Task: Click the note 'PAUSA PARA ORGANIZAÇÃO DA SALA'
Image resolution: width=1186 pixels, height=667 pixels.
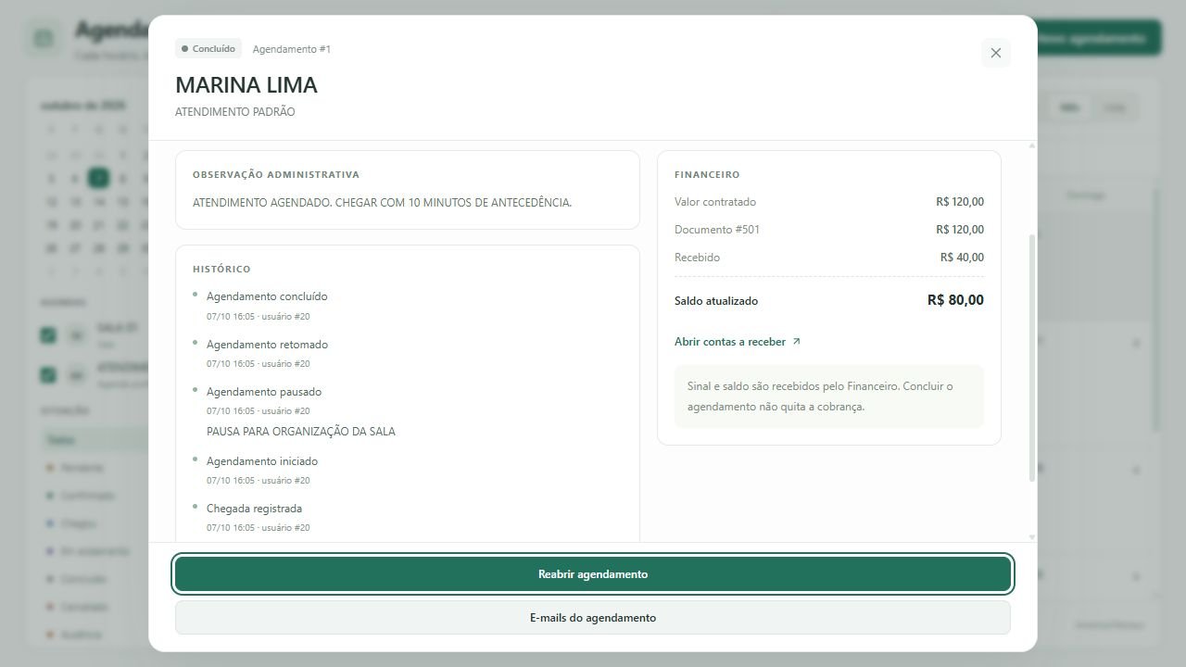Action: pyautogui.click(x=301, y=432)
